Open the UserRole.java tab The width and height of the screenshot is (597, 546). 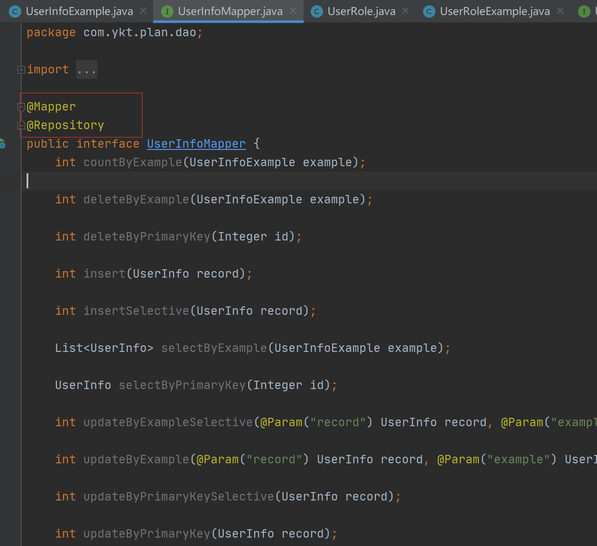pyautogui.click(x=361, y=11)
